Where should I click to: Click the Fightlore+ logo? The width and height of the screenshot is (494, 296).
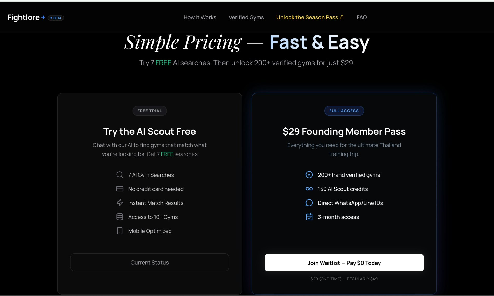(26, 17)
